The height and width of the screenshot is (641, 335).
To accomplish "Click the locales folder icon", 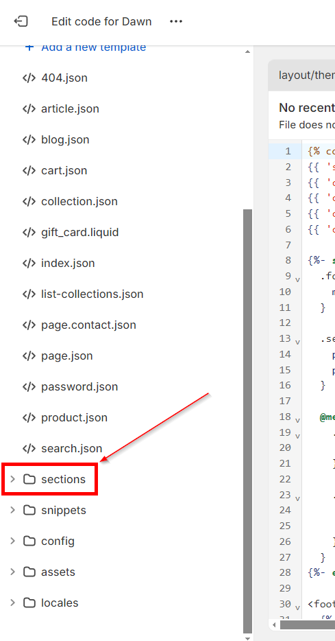I will (29, 603).
